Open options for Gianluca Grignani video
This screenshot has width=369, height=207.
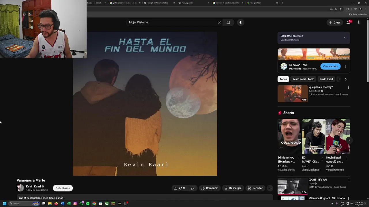[349, 198]
